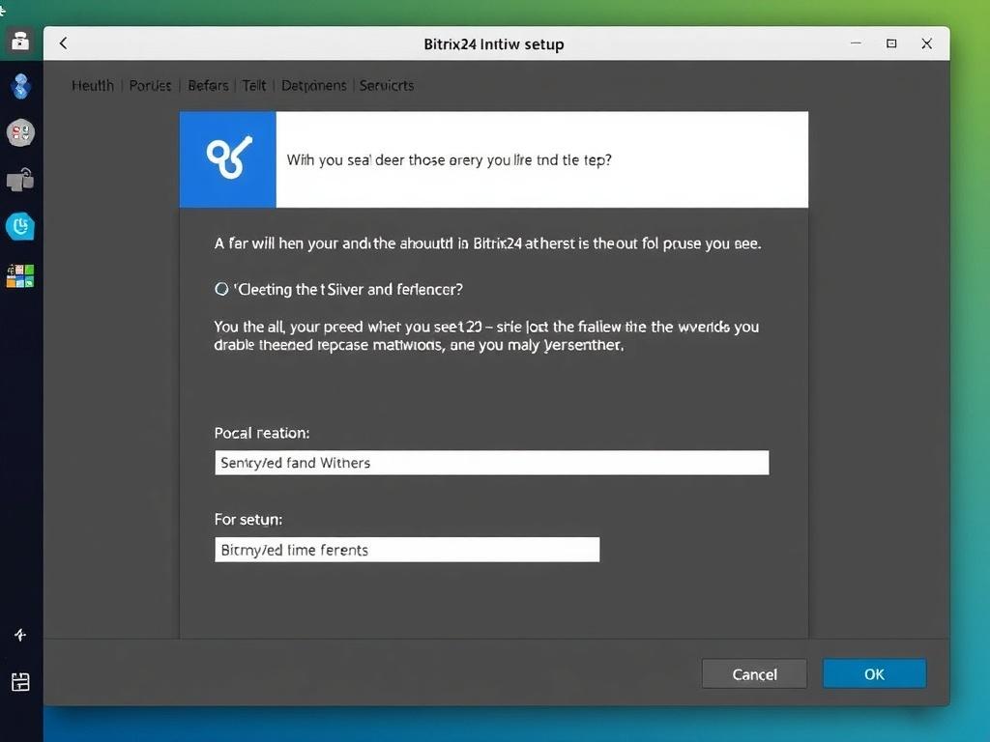Image resolution: width=990 pixels, height=742 pixels.
Task: Select the 'Cleeting the Siiver and ferlencer?' radio option
Action: click(x=221, y=289)
